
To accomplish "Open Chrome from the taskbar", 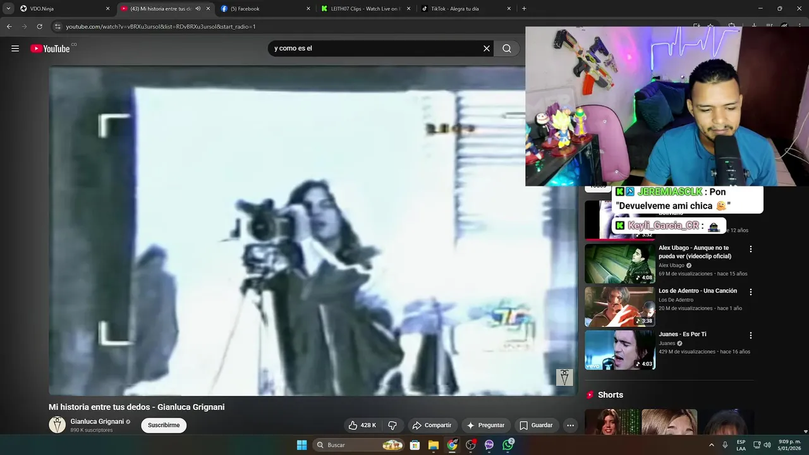I will point(452,445).
